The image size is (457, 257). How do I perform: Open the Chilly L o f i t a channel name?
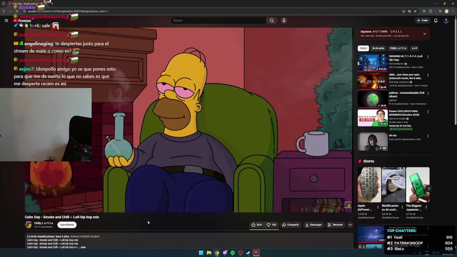tap(44, 223)
